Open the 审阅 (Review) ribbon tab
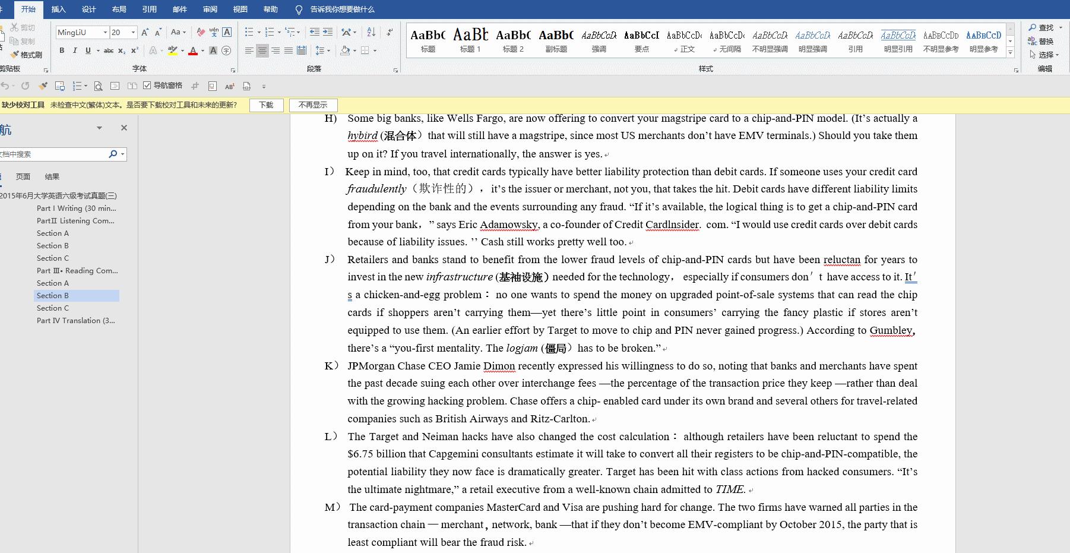 point(210,10)
